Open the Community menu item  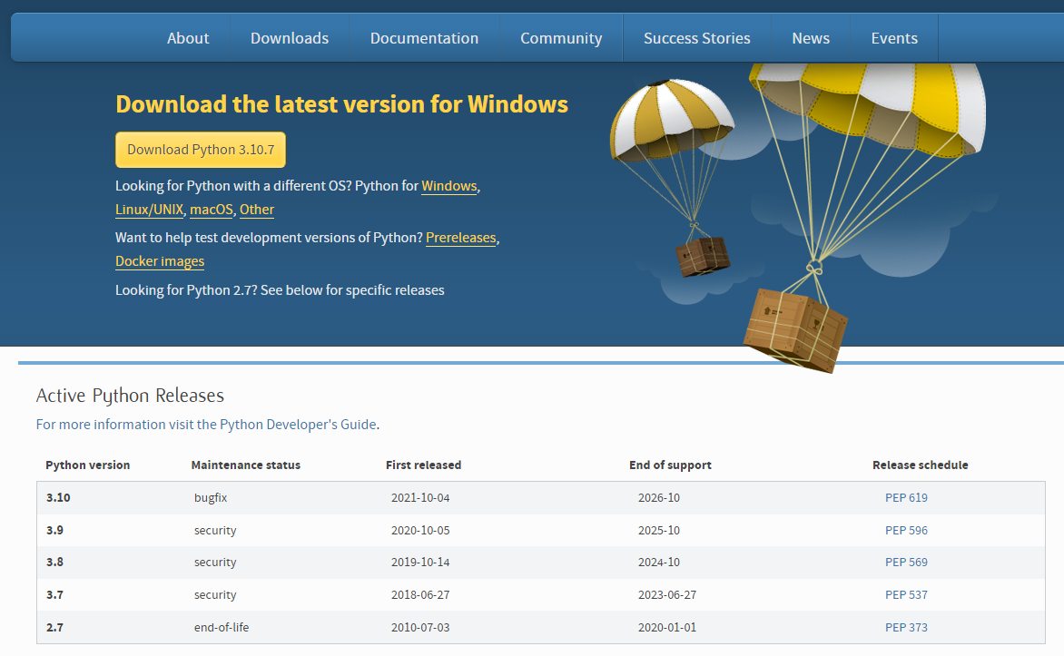click(561, 38)
